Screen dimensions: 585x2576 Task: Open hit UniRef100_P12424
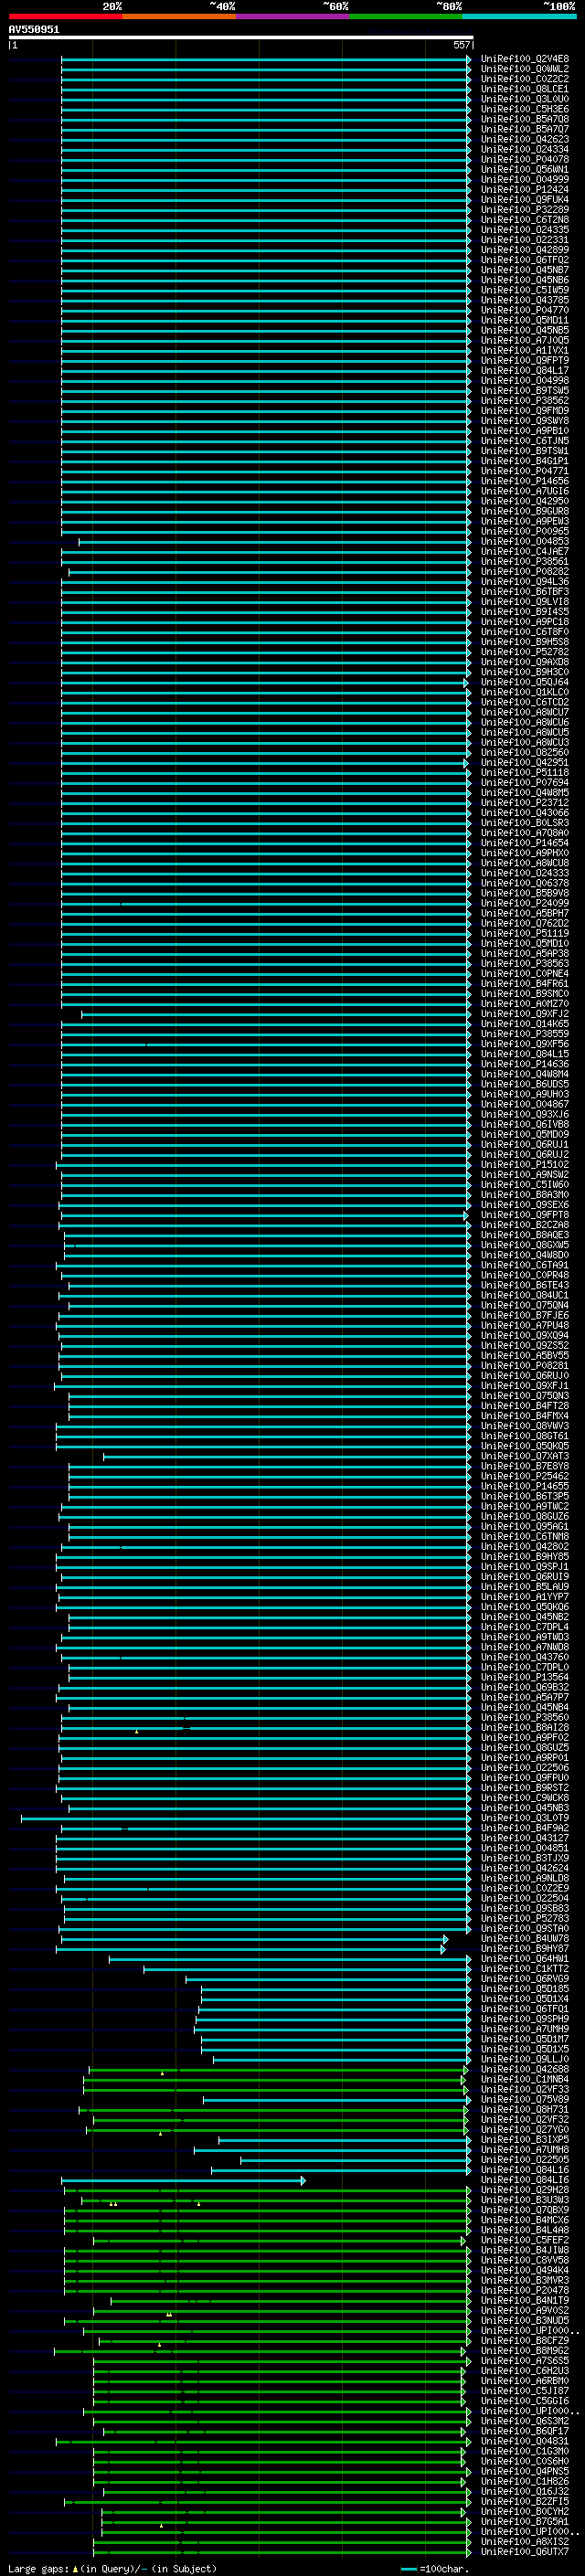click(x=524, y=189)
